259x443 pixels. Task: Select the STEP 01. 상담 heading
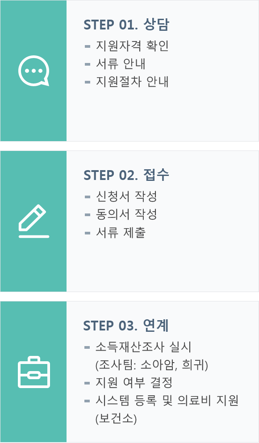[126, 25]
